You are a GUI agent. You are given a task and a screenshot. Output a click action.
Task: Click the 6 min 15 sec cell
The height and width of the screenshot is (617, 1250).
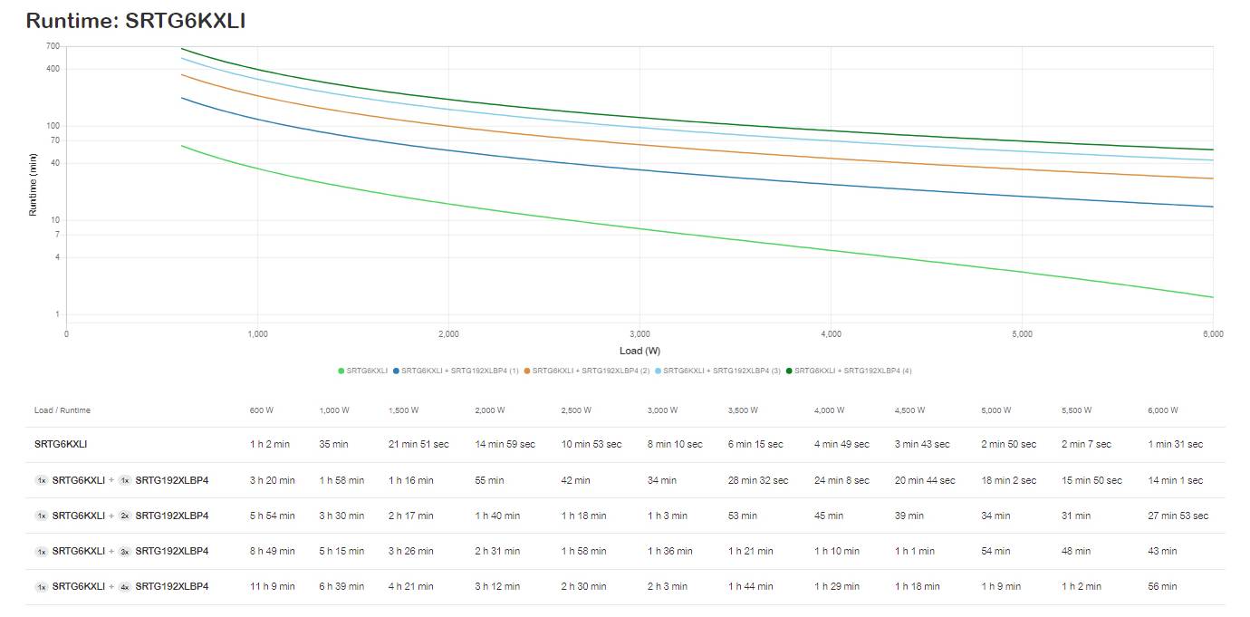tap(755, 444)
